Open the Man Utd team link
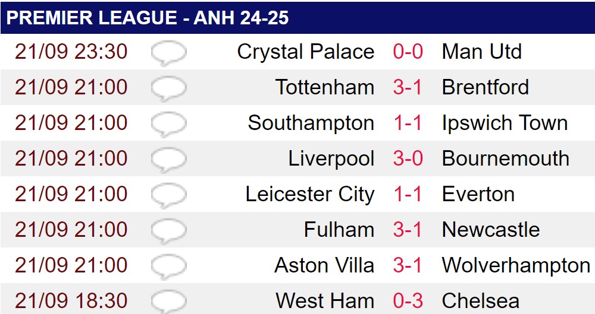Screen dimensions: 595x314 (482, 52)
